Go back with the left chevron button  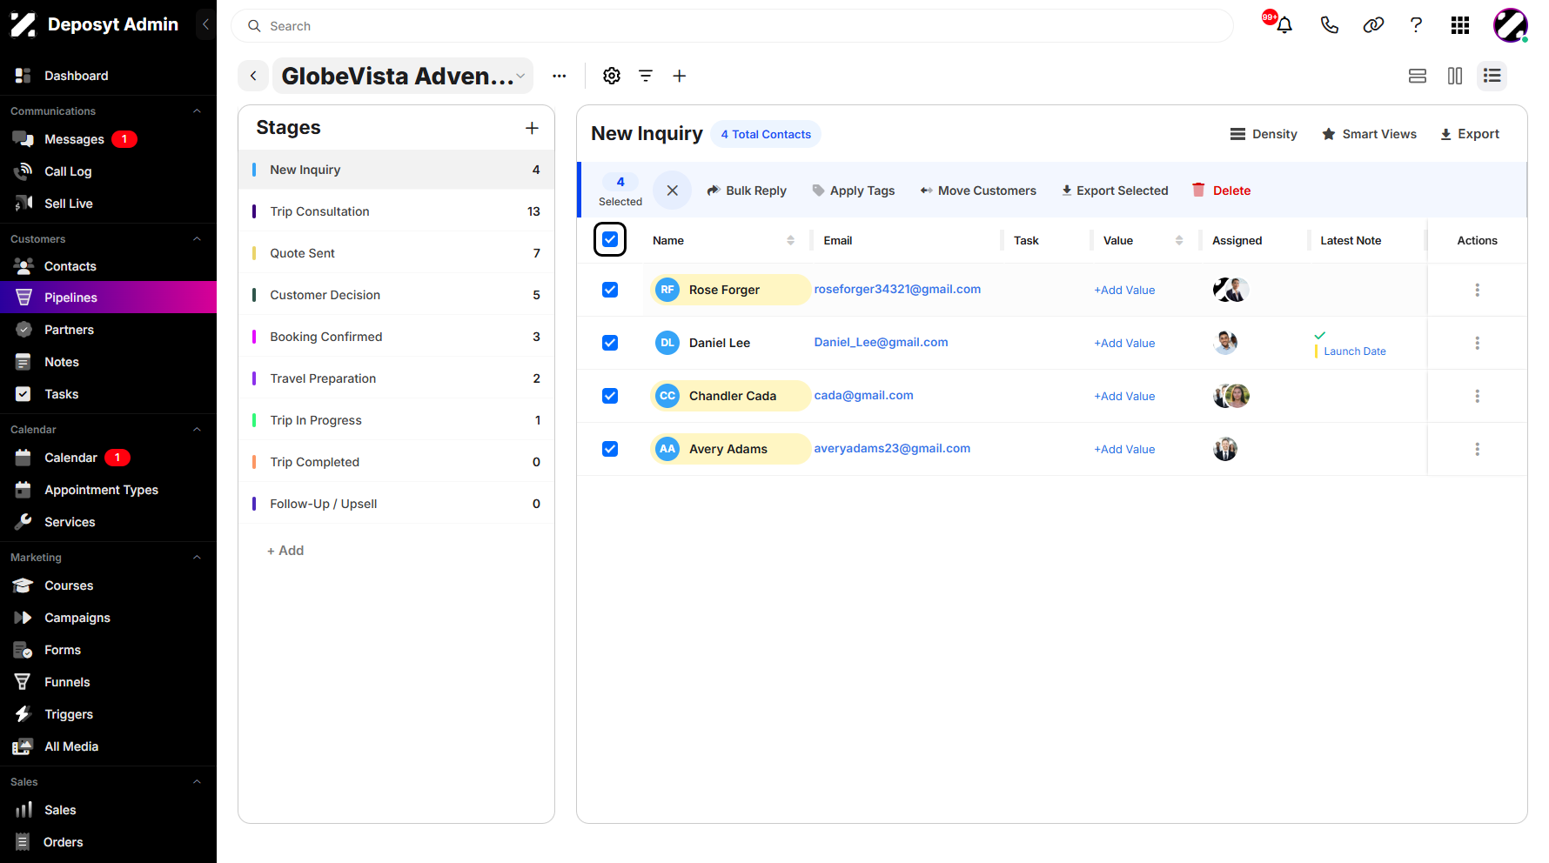click(x=253, y=76)
